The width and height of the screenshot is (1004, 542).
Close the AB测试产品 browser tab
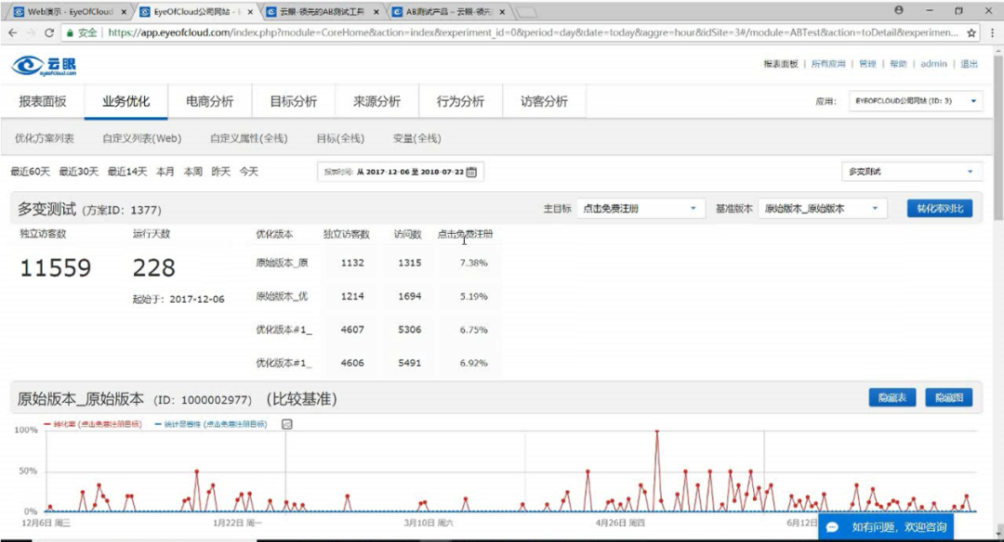[x=503, y=12]
